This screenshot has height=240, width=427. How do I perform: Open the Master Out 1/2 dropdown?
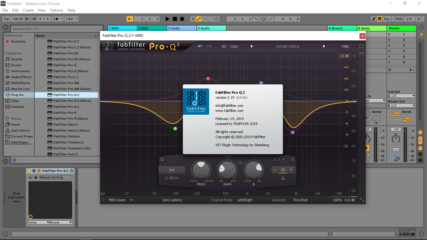pos(401,105)
